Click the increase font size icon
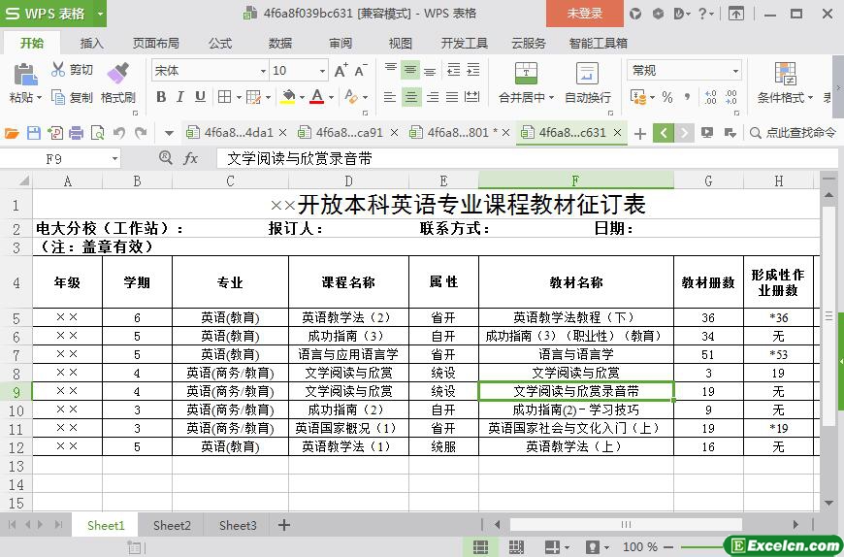The image size is (844, 557). coord(341,71)
